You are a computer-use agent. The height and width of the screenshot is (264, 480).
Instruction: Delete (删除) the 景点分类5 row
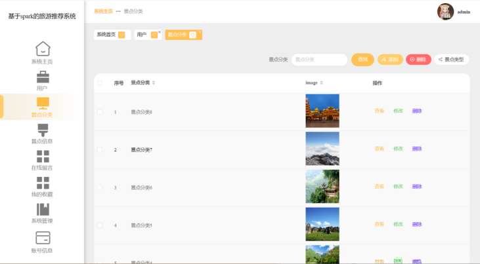(x=417, y=224)
